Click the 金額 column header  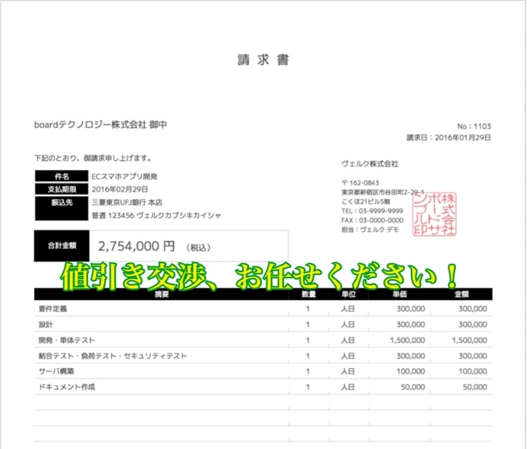(461, 294)
